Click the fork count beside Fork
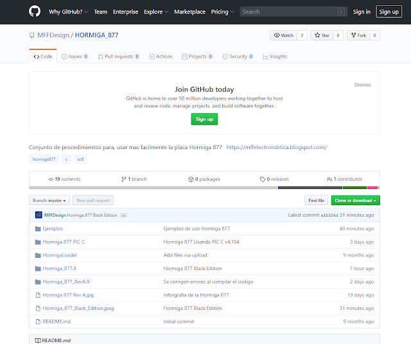 [375, 35]
